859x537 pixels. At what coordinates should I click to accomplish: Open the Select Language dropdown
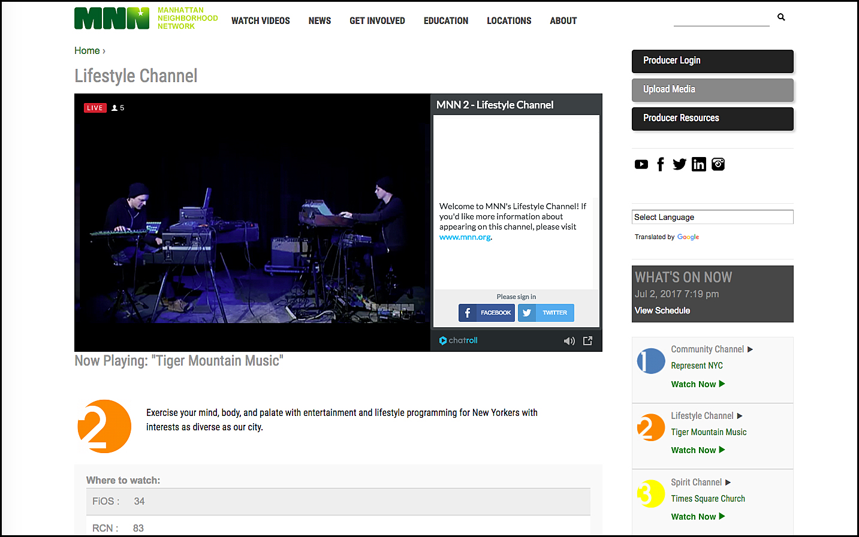(x=713, y=217)
